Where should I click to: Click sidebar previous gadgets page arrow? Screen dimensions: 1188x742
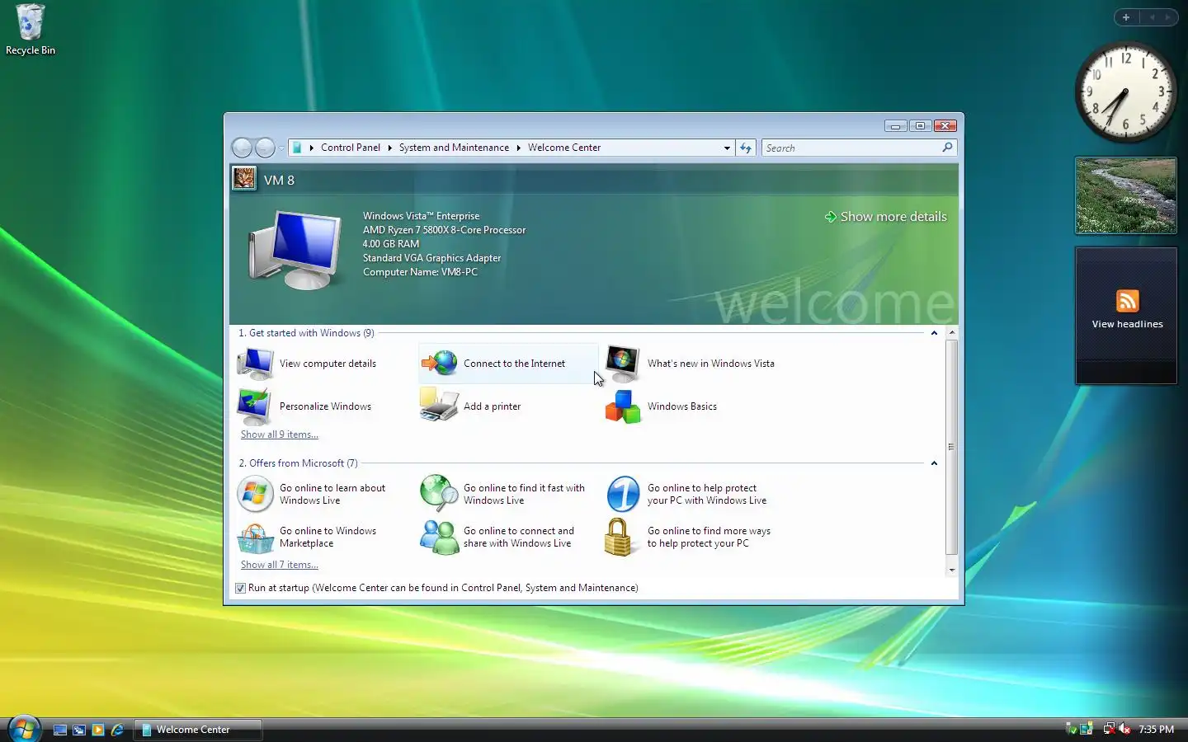[x=1152, y=17]
